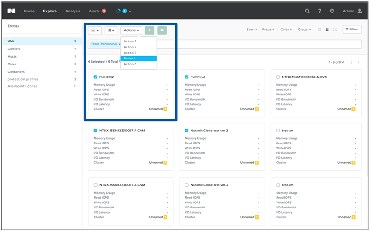The image size is (370, 232).
Task: Click the Nutanix logo icon
Action: pos(12,11)
